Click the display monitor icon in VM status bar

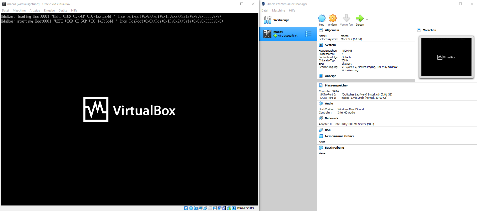(x=215, y=208)
